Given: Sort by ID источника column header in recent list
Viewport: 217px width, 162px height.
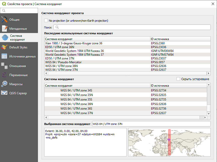Looking at the screenshot, I should tap(180, 39).
